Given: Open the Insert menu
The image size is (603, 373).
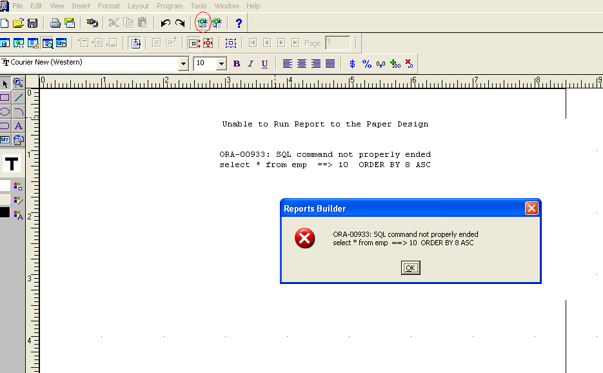Looking at the screenshot, I should pos(81,6).
